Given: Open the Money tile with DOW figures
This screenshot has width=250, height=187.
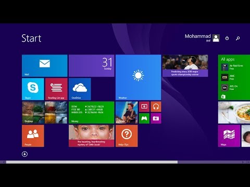Looking at the screenshot, I should [x=92, y=113].
